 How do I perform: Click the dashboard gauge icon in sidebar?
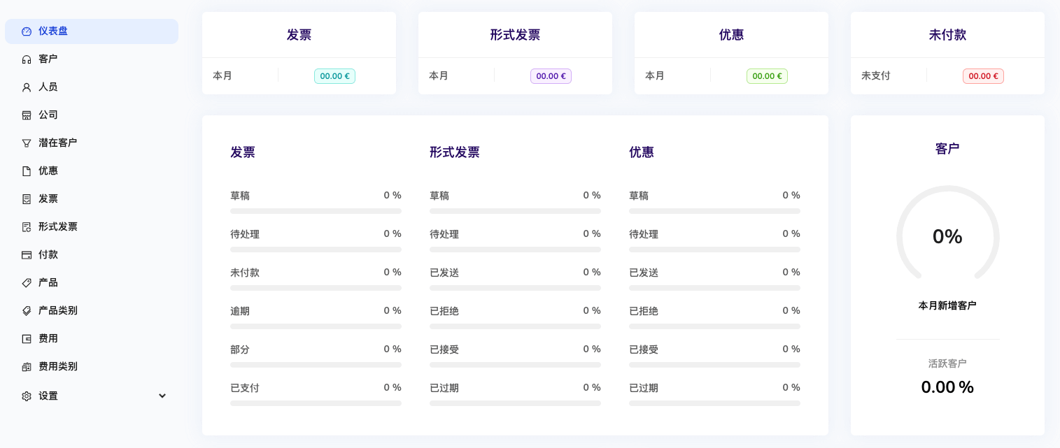pos(27,31)
